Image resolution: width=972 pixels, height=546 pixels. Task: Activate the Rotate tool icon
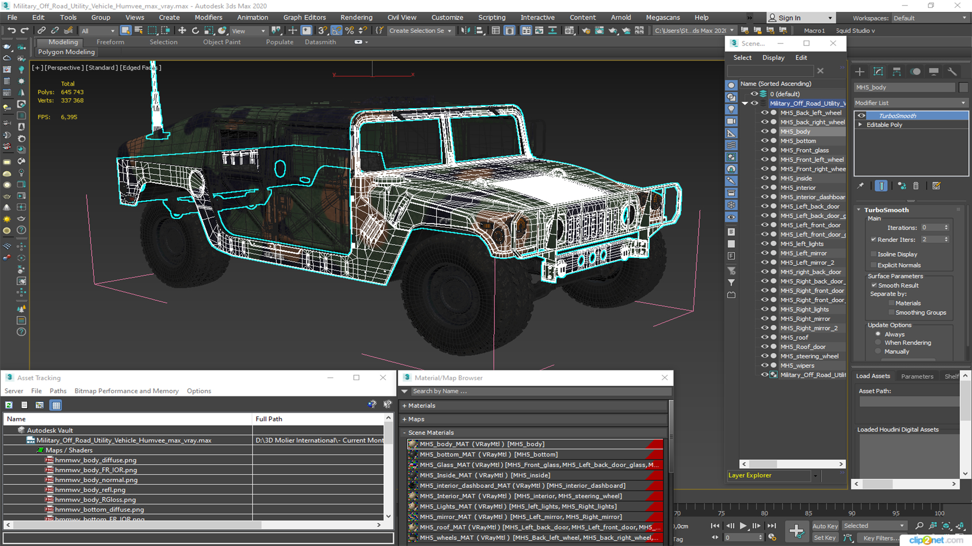[195, 31]
